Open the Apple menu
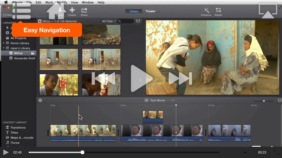 click(6, 2)
